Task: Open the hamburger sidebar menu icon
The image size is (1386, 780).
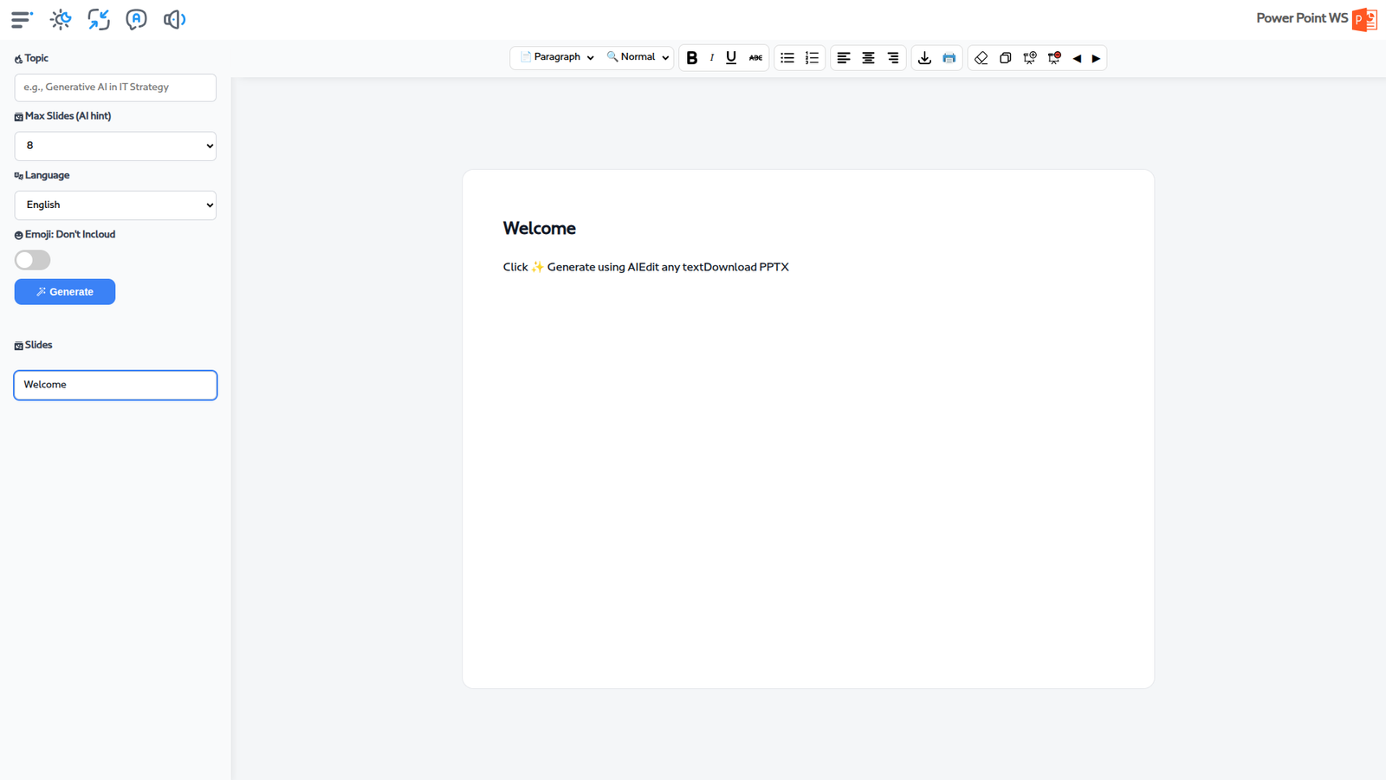Action: (x=22, y=19)
